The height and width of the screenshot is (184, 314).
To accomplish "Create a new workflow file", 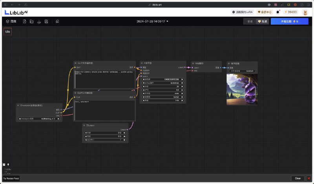I will (24, 22).
